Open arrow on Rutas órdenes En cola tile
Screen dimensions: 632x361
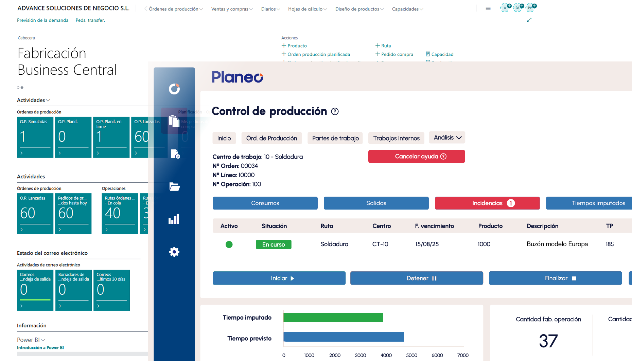click(107, 230)
